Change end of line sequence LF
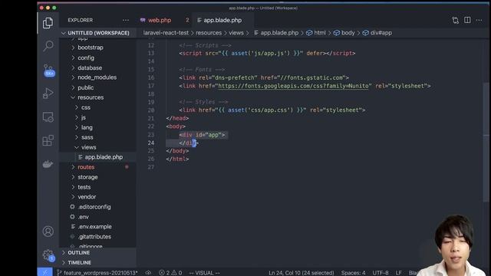The width and height of the screenshot is (491, 276). tap(398, 273)
